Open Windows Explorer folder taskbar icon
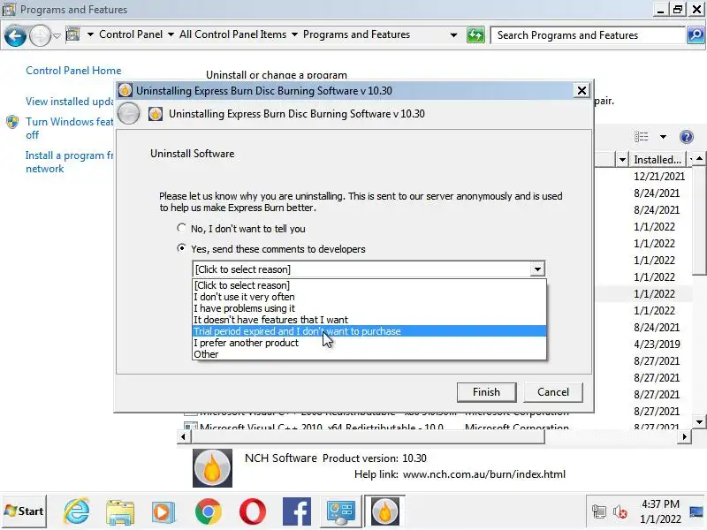Viewport: 707px width, 530px height. (120, 512)
